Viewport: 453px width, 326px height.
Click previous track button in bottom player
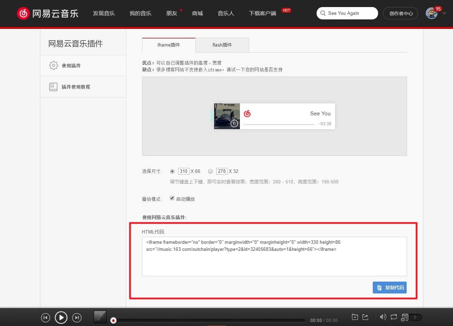pyautogui.click(x=46, y=318)
